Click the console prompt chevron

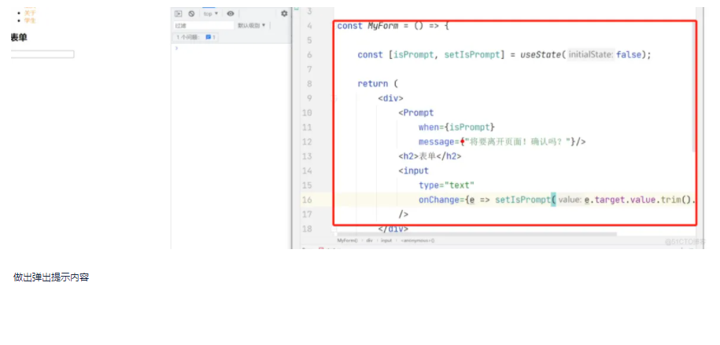click(x=176, y=48)
